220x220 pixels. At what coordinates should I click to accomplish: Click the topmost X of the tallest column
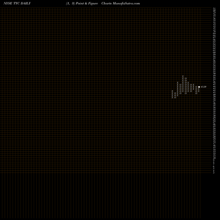click(183, 76)
